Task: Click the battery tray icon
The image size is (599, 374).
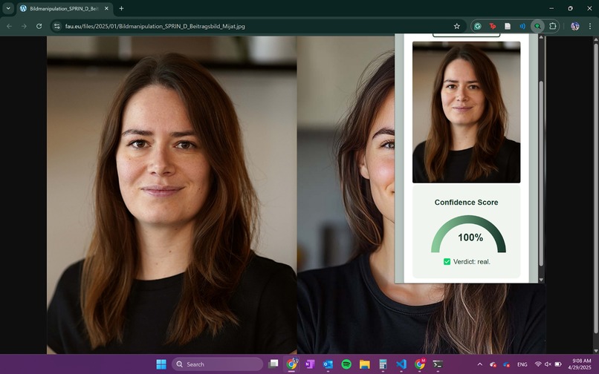Action: pos(558,364)
